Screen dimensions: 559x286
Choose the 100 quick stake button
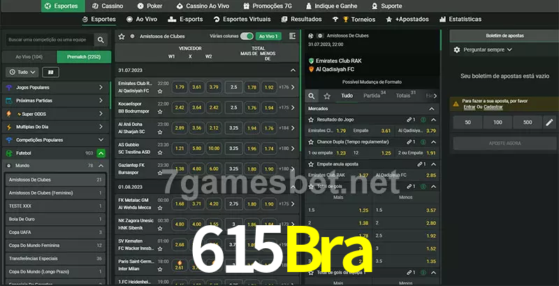coord(498,122)
